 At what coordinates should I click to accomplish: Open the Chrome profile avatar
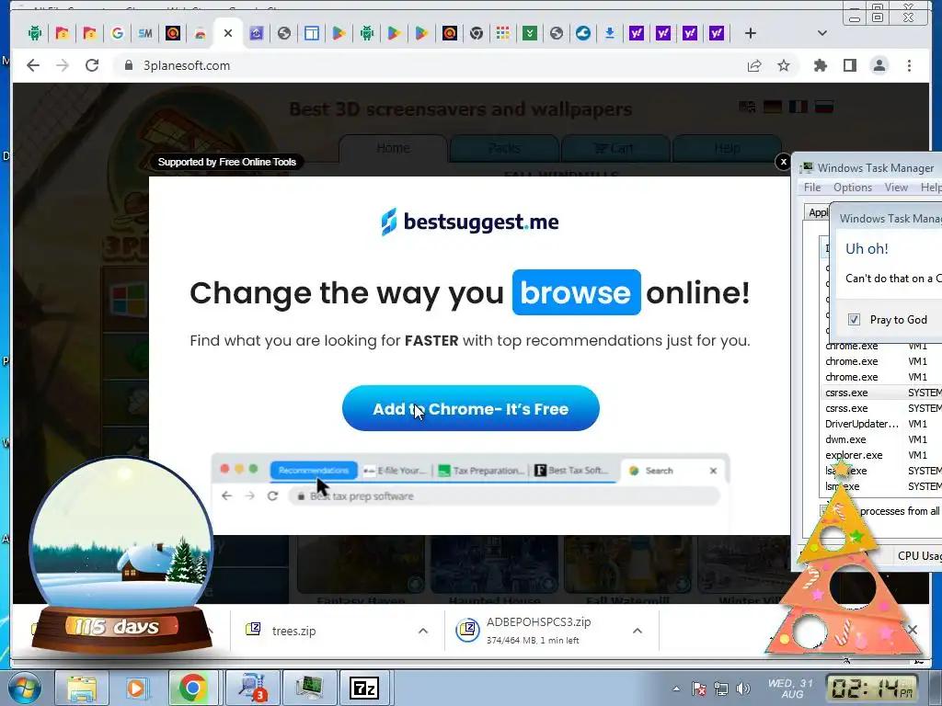[x=879, y=65]
